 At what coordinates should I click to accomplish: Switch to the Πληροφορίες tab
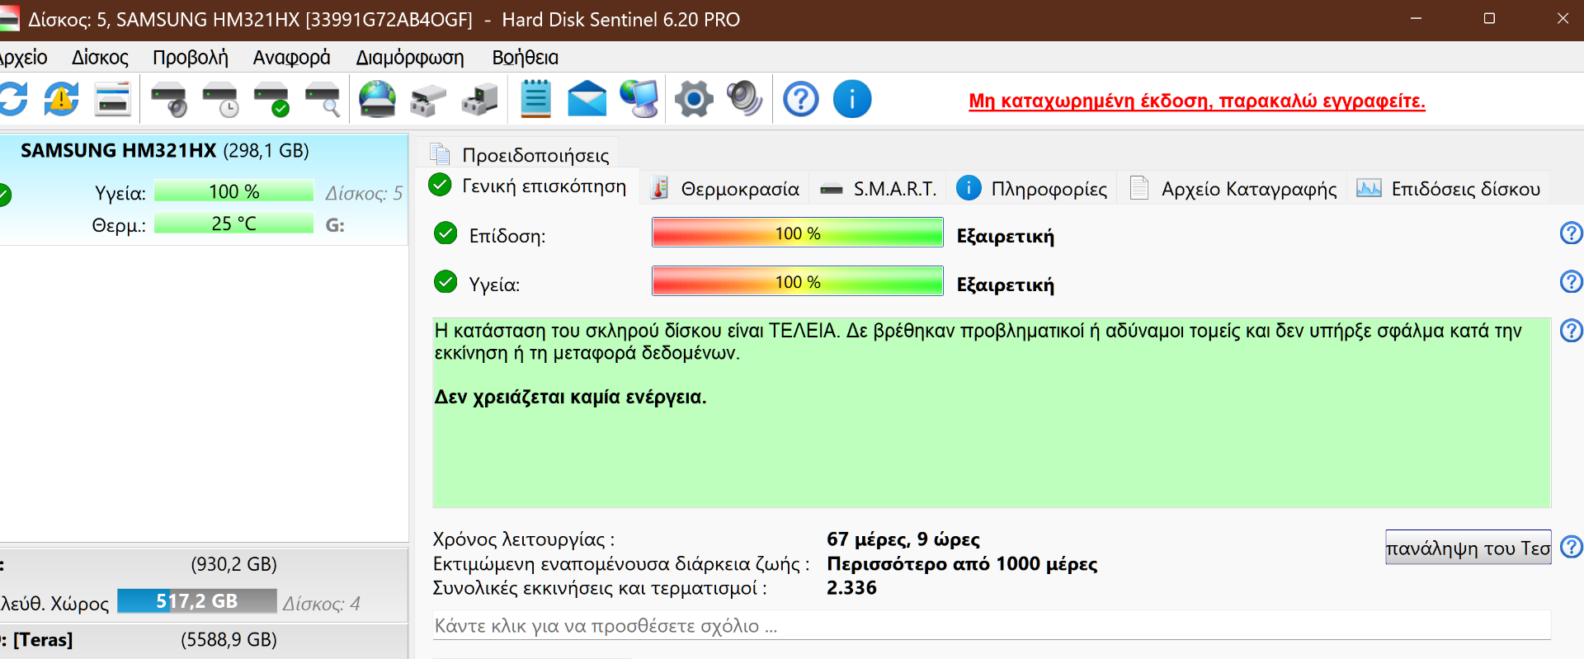tap(1032, 189)
